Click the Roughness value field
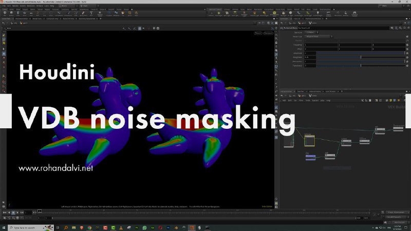 point(310,57)
